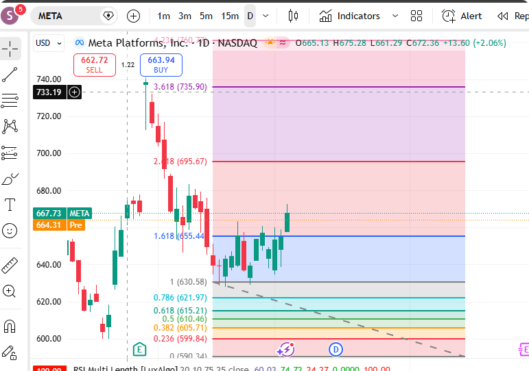529x371 pixels.
Task: Select the brush drawing tool
Action: [x=10, y=179]
